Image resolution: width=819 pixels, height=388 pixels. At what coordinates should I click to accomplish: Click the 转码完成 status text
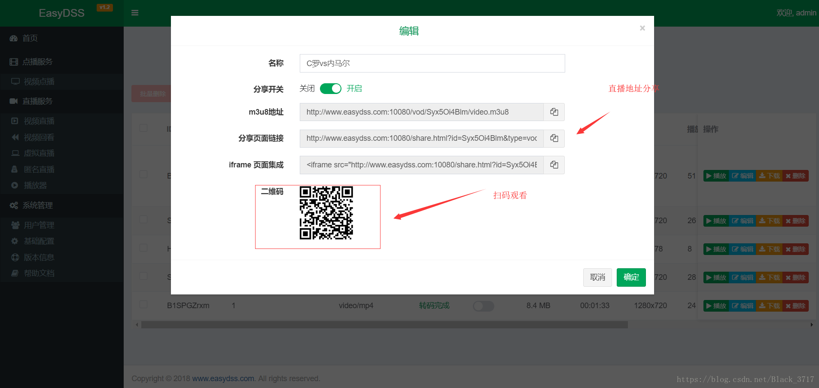(x=434, y=306)
